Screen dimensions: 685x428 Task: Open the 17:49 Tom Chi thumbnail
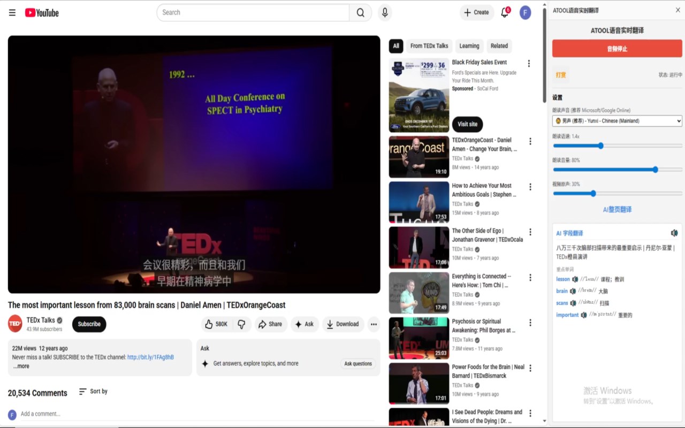[419, 293]
